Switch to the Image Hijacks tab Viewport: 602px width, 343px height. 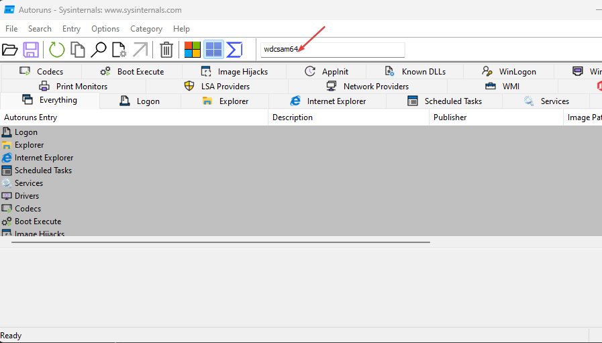pyautogui.click(x=234, y=71)
